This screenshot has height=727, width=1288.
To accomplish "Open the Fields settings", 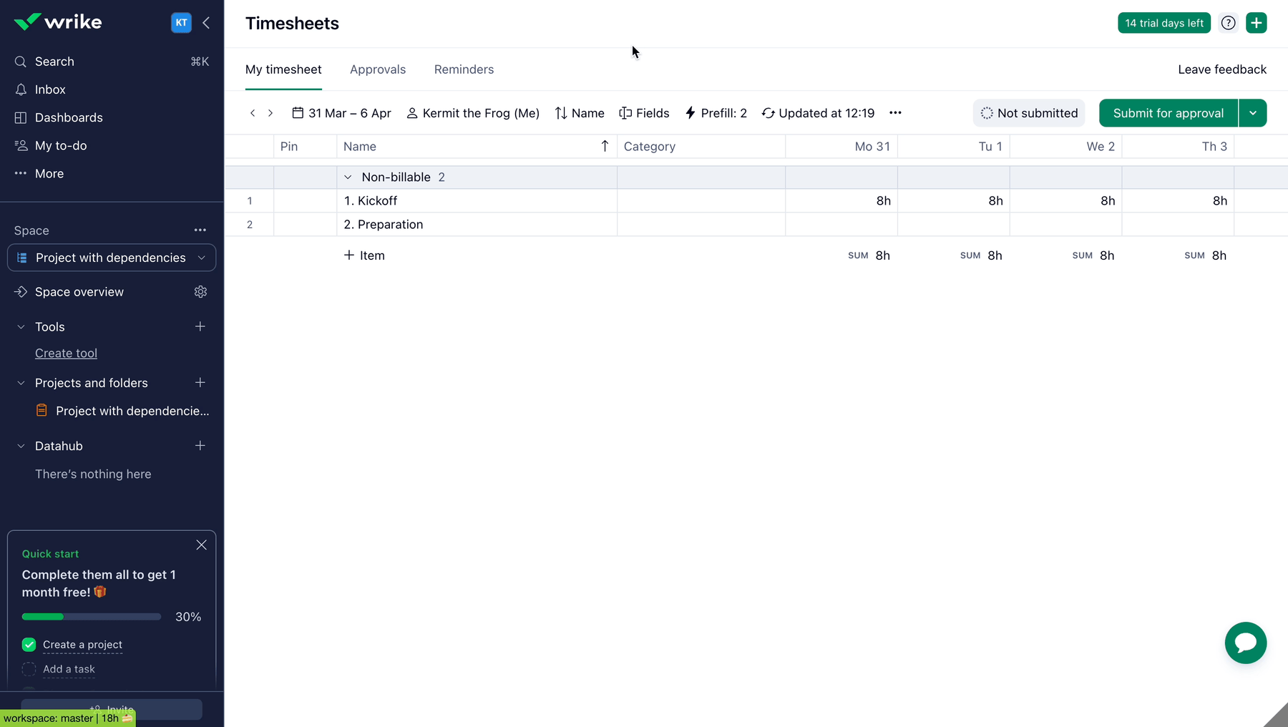I will (644, 113).
